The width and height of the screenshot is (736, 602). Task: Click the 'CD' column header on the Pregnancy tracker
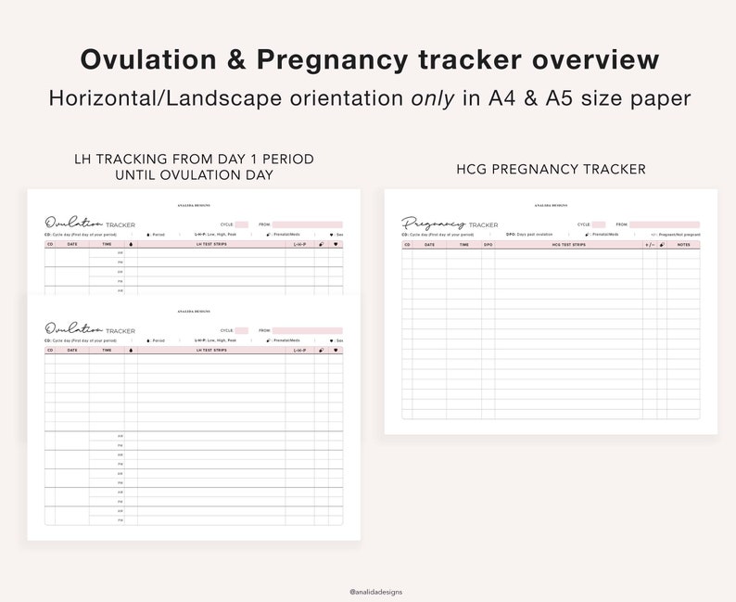point(407,245)
